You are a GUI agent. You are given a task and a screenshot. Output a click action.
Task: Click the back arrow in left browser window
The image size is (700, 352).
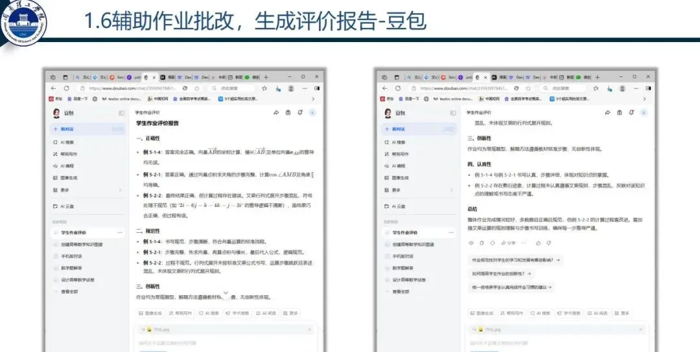pos(54,88)
